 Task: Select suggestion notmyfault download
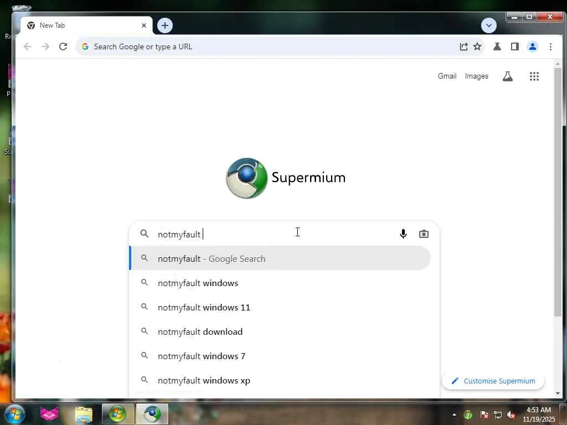(280, 331)
